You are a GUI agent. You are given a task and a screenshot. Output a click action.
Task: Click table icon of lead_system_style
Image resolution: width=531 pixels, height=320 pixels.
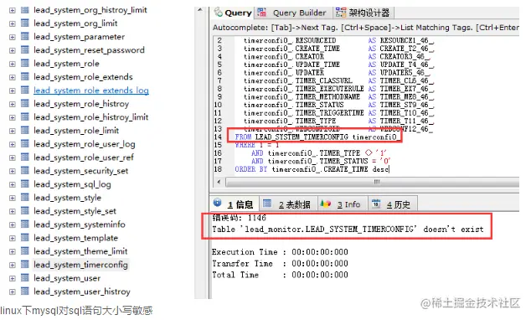coord(25,198)
